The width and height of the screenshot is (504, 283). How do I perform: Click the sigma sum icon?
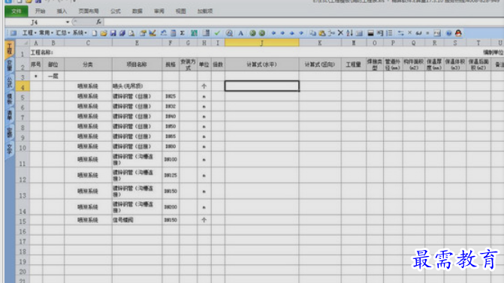click(183, 33)
